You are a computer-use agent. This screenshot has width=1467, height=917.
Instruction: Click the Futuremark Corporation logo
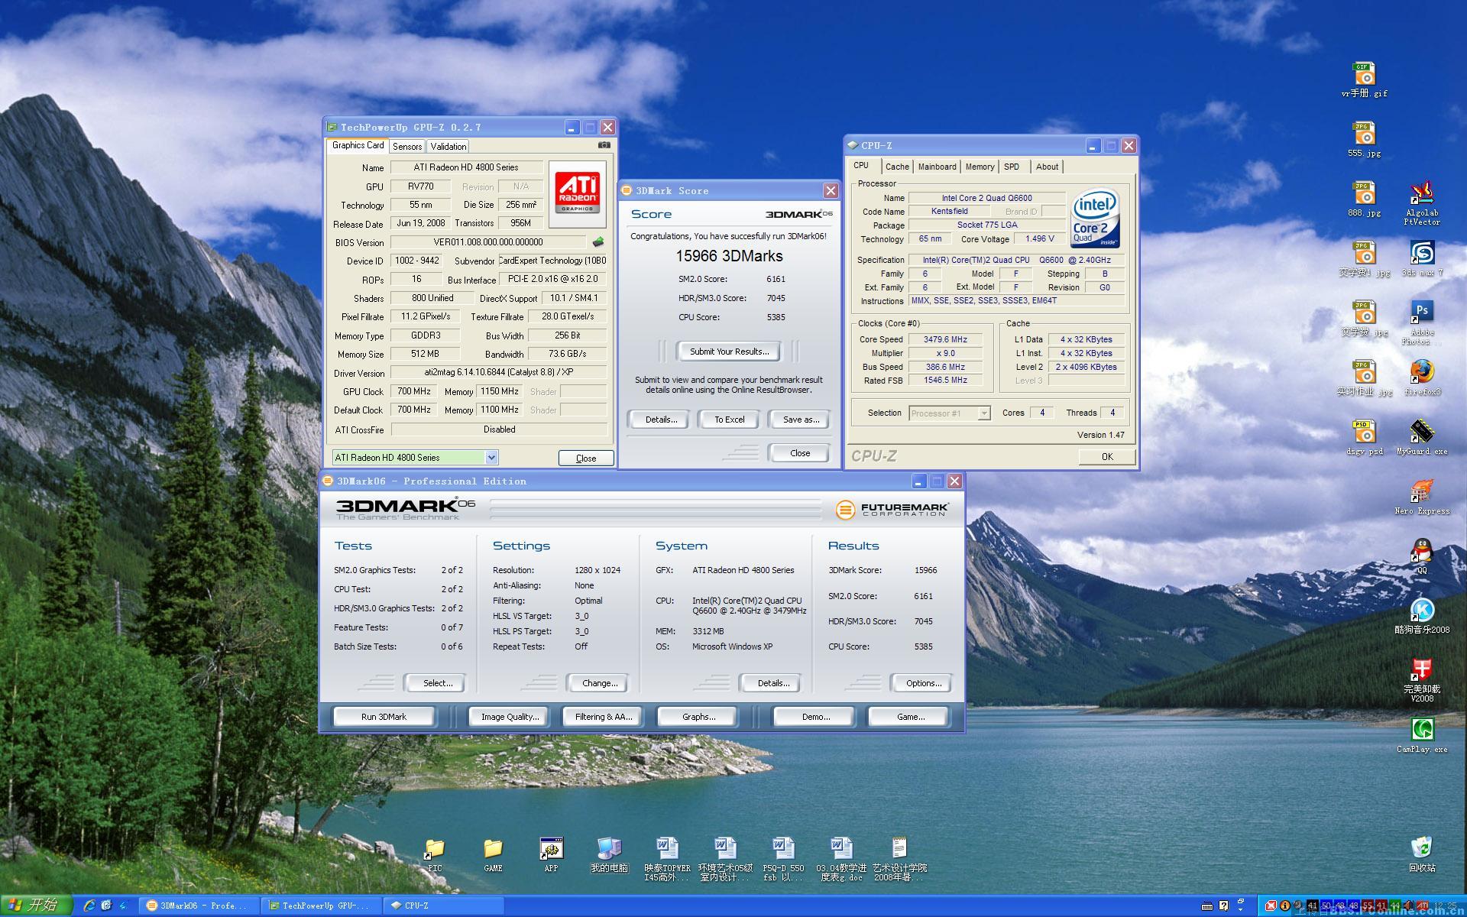pyautogui.click(x=892, y=509)
